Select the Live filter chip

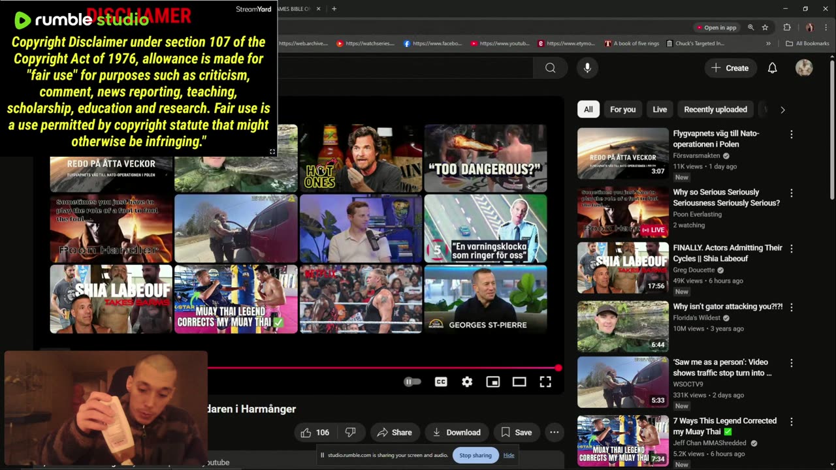(660, 110)
